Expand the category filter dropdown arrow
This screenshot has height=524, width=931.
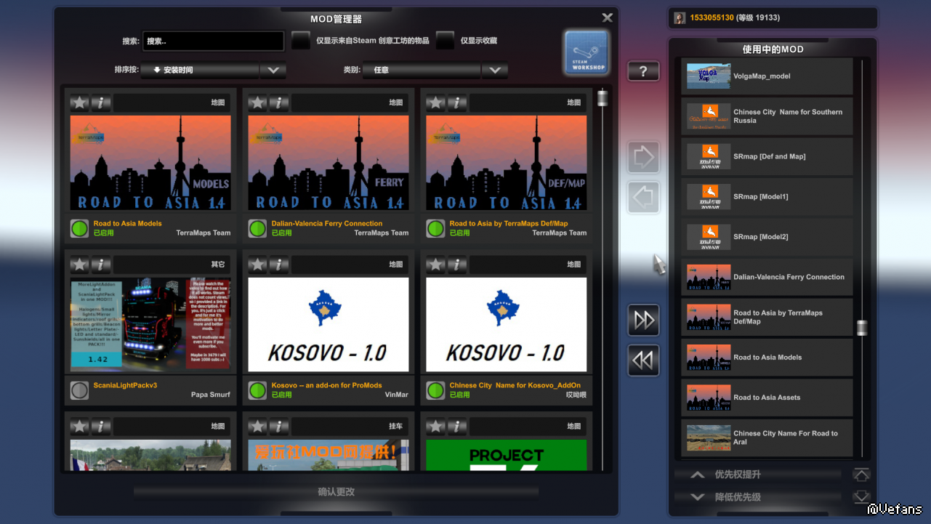pyautogui.click(x=495, y=70)
